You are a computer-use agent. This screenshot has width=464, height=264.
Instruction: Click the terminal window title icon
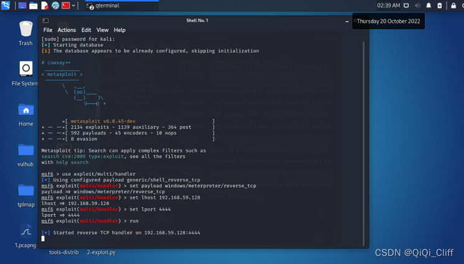tap(45, 20)
